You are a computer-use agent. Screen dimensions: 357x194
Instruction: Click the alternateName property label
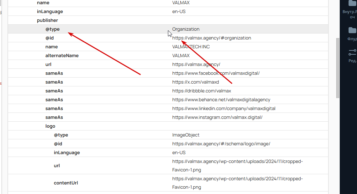coord(62,55)
